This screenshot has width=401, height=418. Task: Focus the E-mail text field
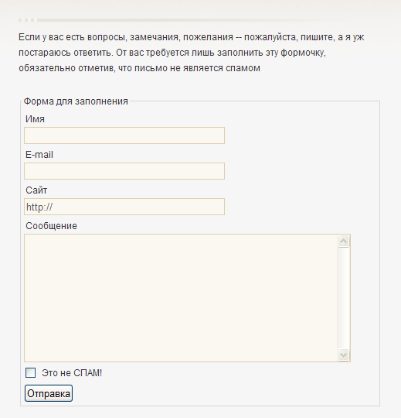[124, 171]
